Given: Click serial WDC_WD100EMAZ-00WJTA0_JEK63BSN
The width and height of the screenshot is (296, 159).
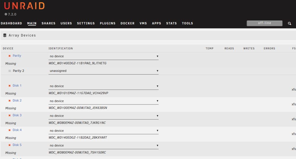Looking at the screenshot, I should (x=78, y=108).
